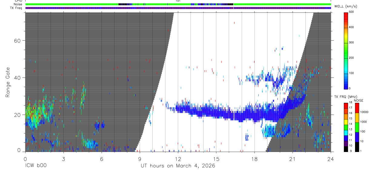Click the 'TX Freq' strip label at top
372x172 pixels.
tap(17, 8)
